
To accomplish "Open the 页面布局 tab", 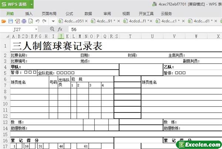I will click(x=49, y=14).
